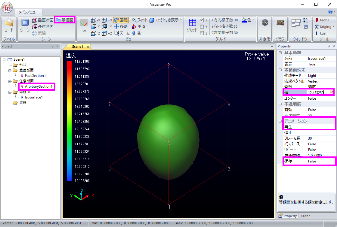Screen dimensions: 337x227
Task: Select ArbitrarySection1 in the project tree
Action: coord(39,86)
